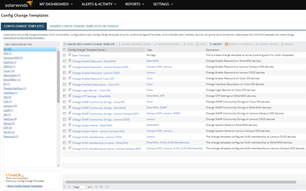Select the Config Change Templates tab
This screenshot has height=191, width=306.
[23, 26]
